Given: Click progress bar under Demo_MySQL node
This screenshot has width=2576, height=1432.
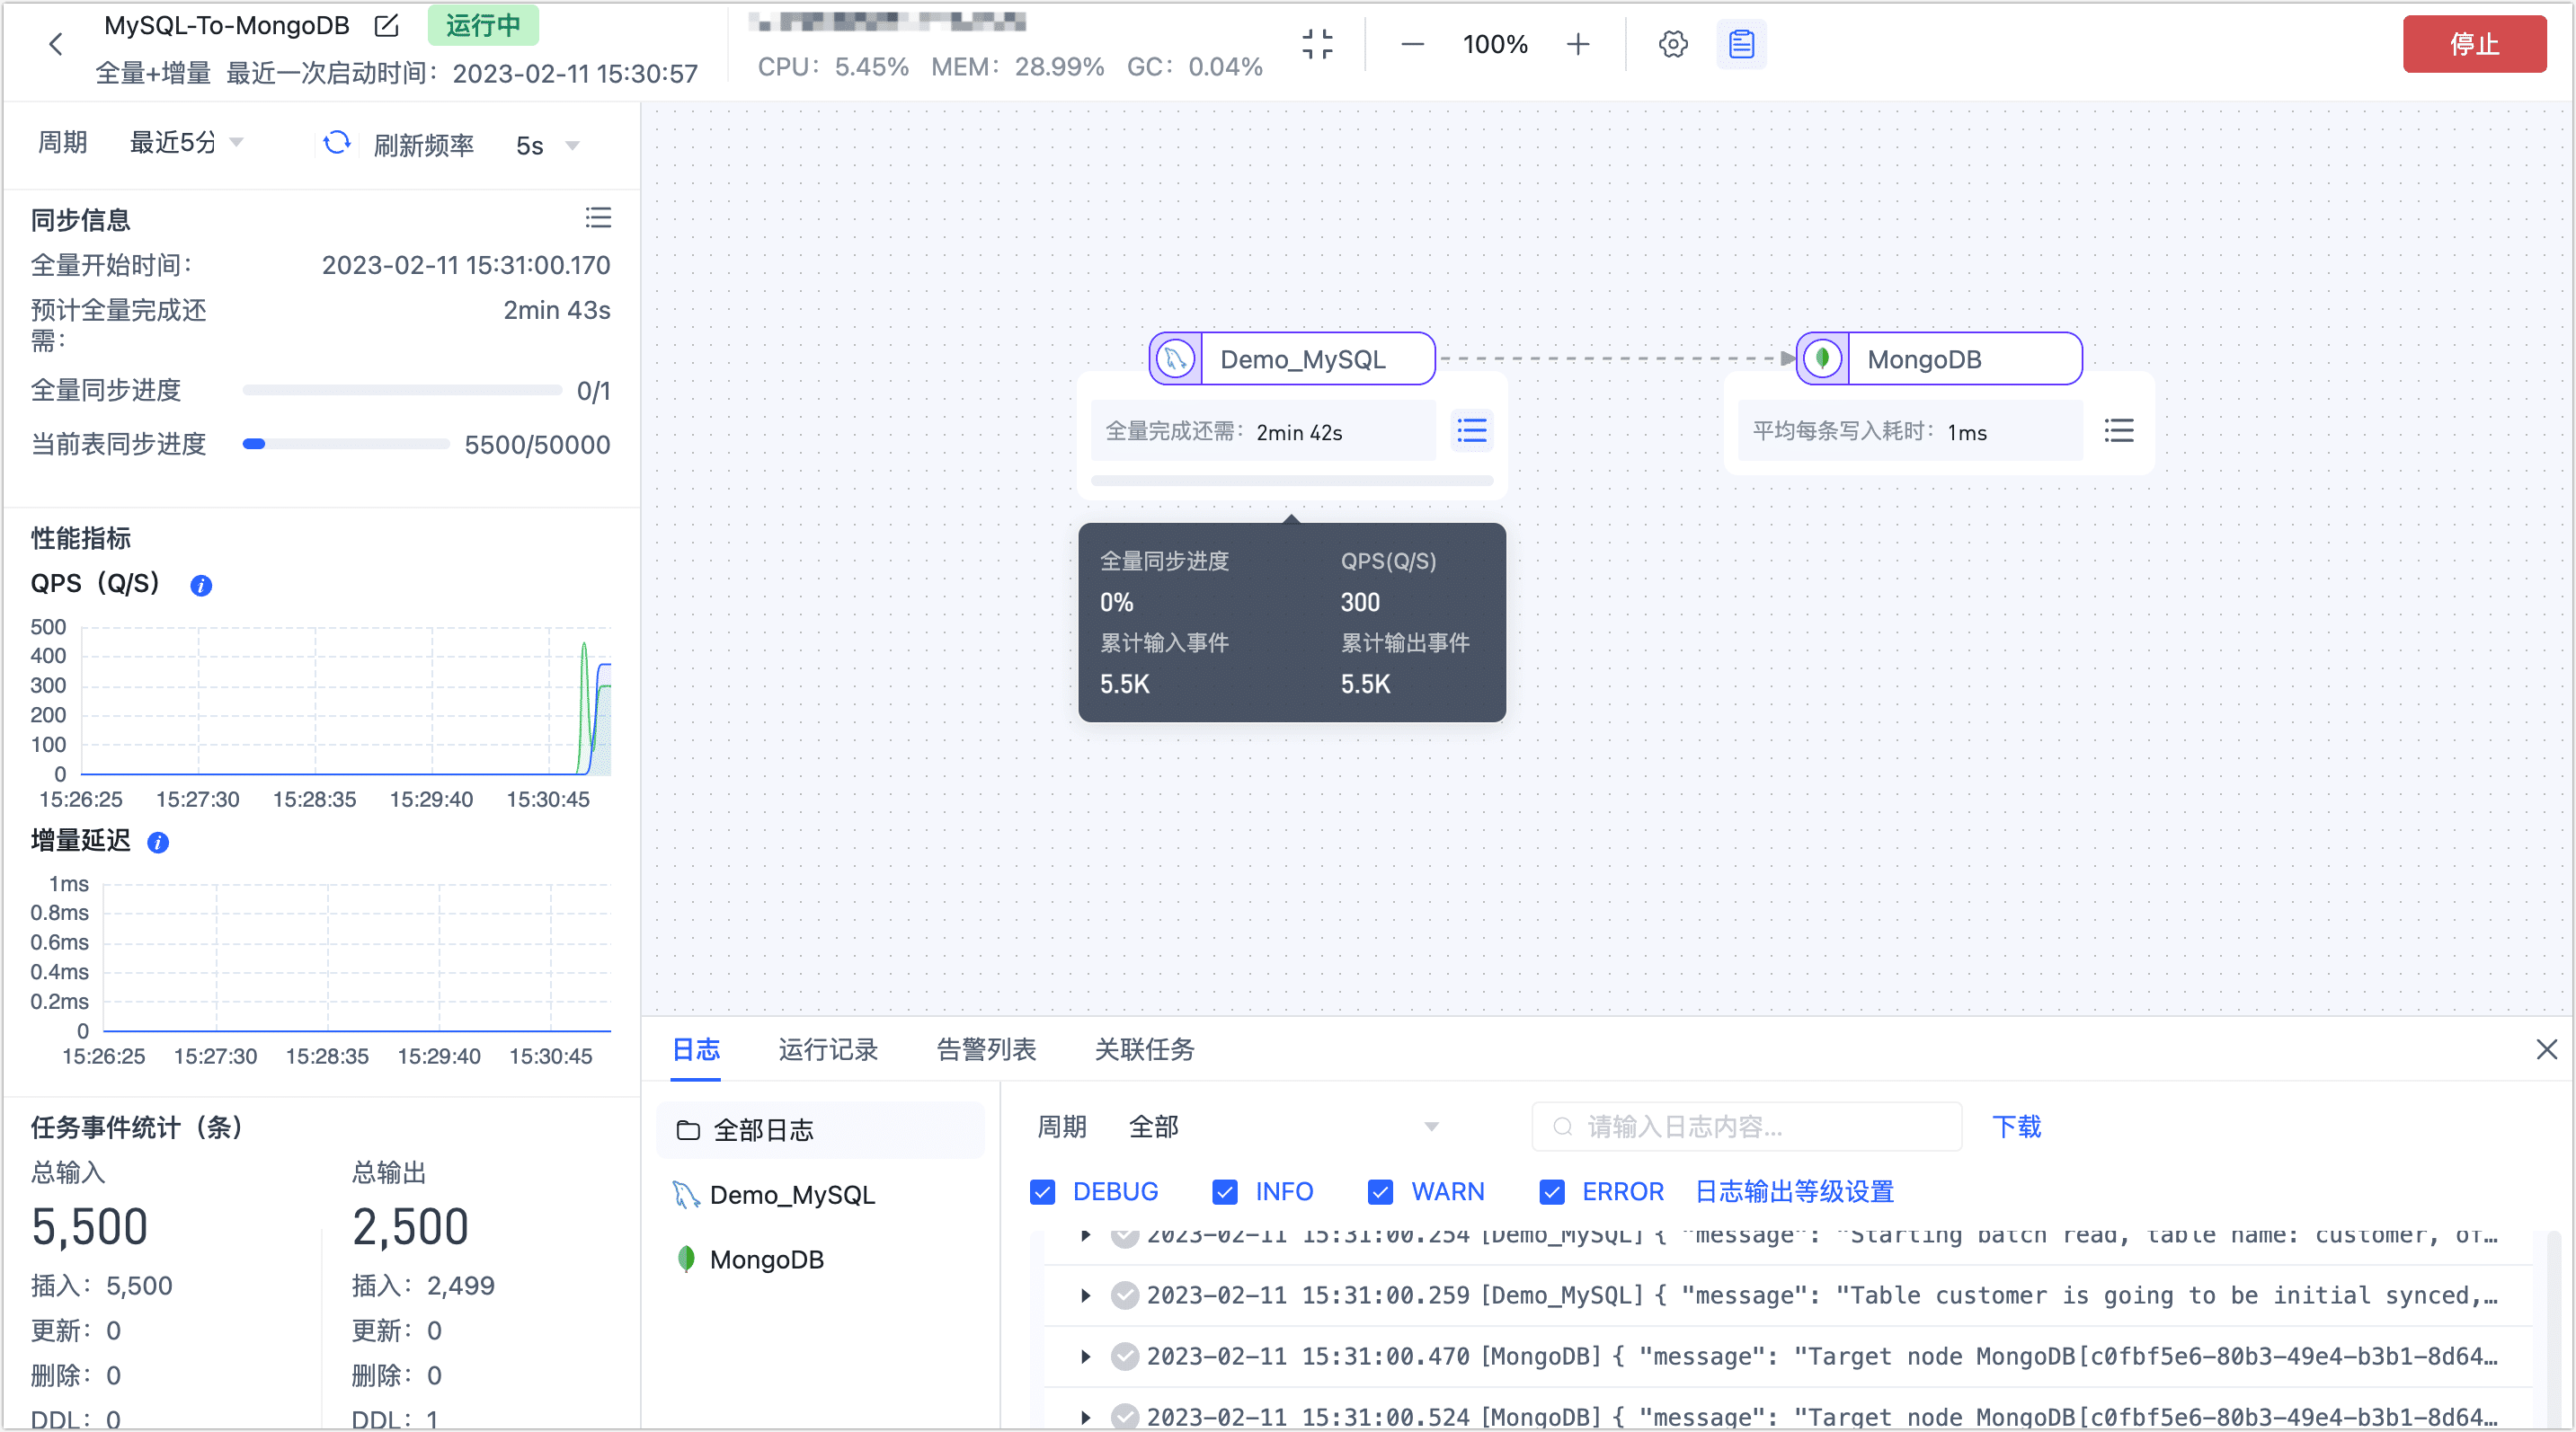Looking at the screenshot, I should click(1292, 481).
